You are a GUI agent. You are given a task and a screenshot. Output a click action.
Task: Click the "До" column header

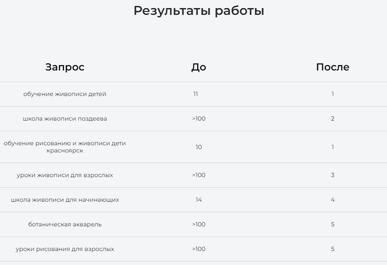click(199, 67)
